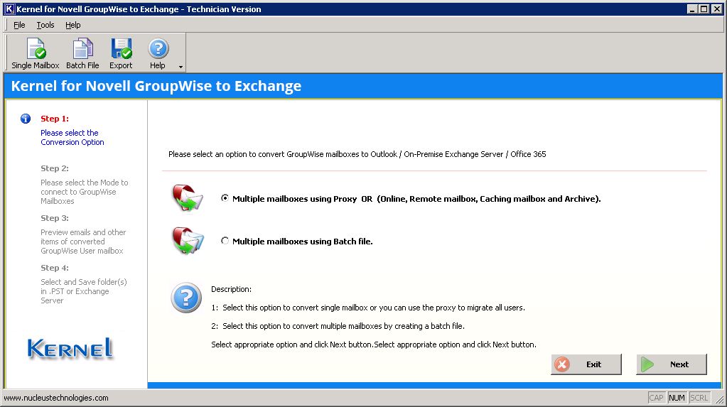Select the Batch File toolbar icon
The image size is (727, 407).
[x=82, y=53]
